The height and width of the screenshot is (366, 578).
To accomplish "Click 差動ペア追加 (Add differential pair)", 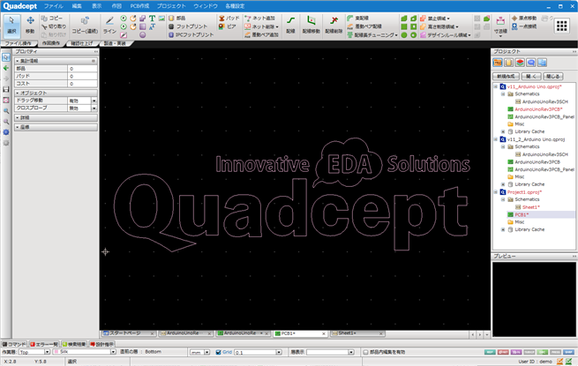I will pos(262,34).
